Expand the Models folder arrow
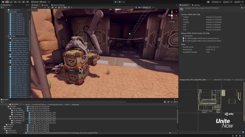 3,129
